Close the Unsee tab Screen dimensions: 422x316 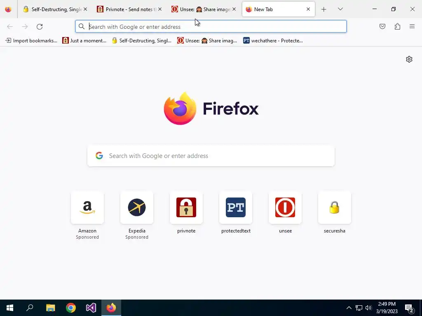pos(234,9)
